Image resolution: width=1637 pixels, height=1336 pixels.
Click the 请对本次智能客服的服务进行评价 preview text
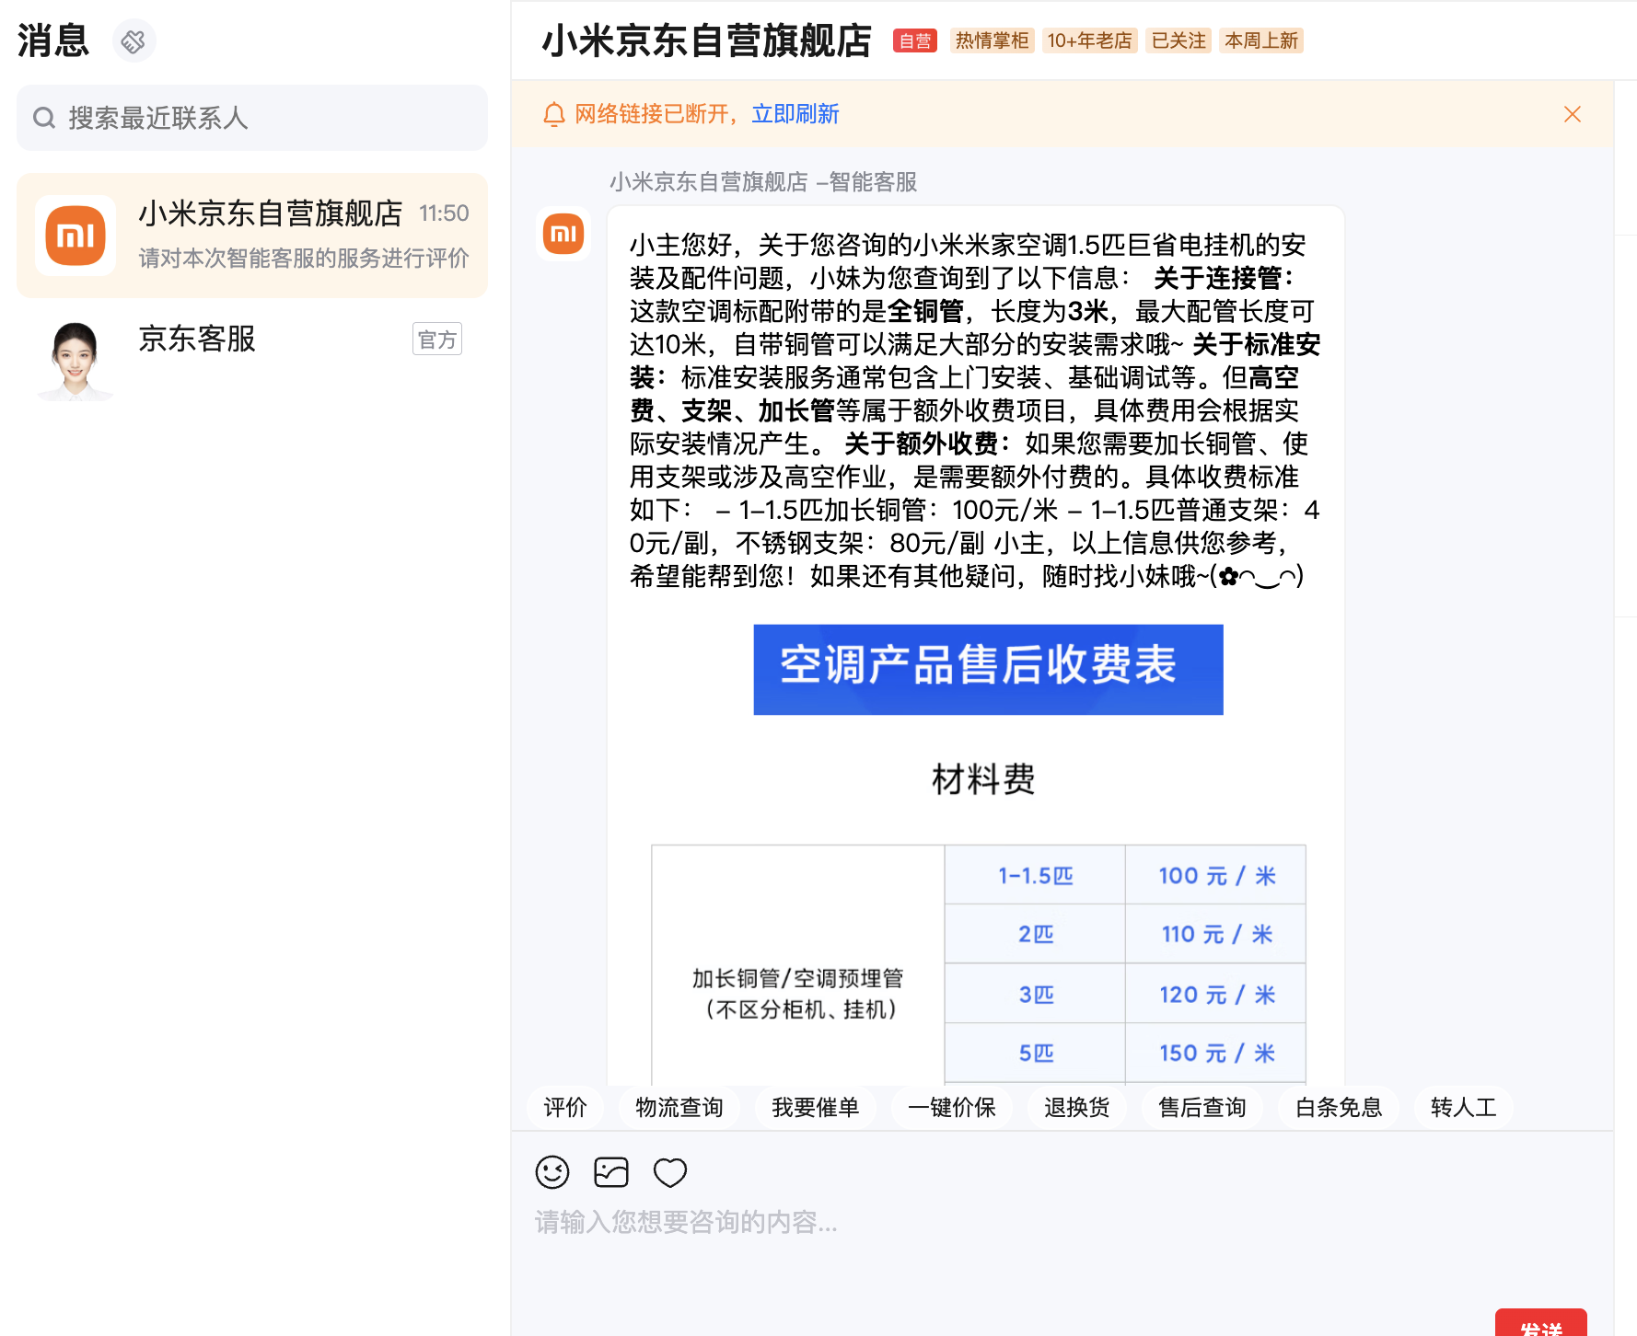pos(304,258)
